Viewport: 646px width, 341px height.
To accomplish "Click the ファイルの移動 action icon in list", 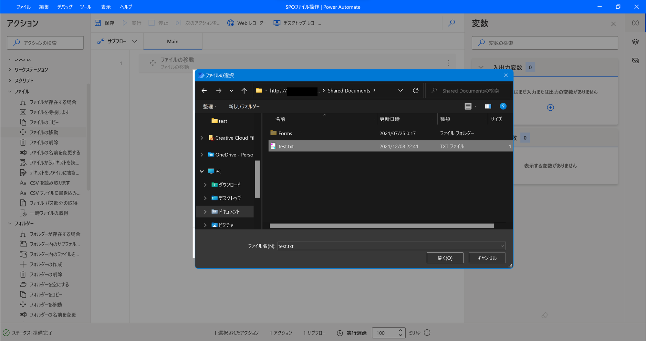I will pyautogui.click(x=23, y=132).
